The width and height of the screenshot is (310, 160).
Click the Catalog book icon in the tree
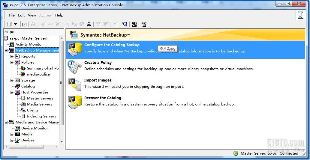pos(18,86)
